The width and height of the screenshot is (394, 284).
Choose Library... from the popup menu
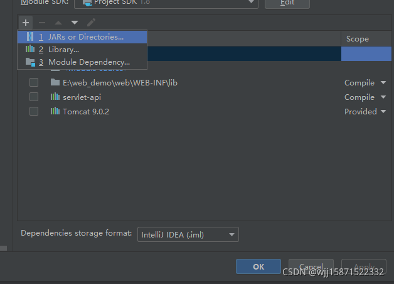pos(82,50)
